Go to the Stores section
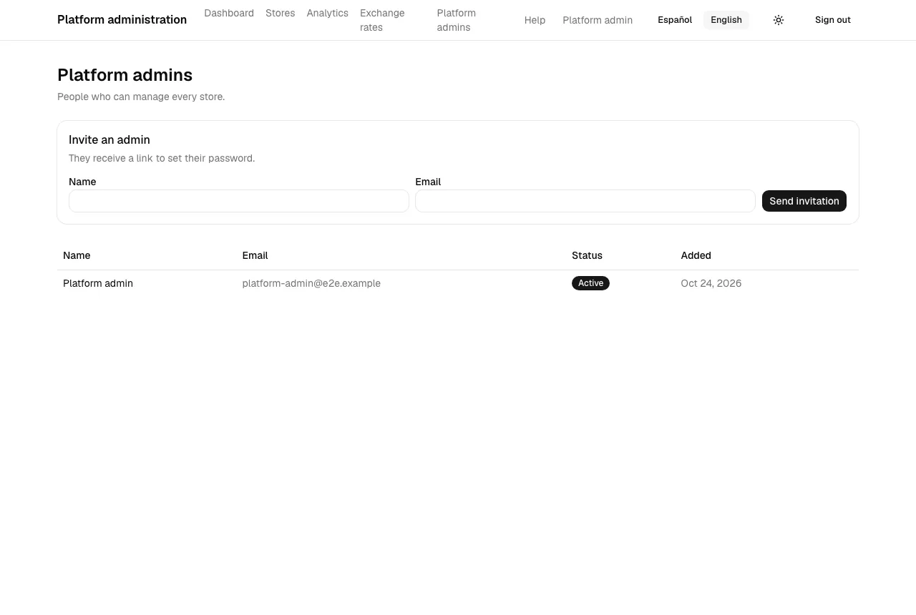This screenshot has width=916, height=615. tap(281, 13)
